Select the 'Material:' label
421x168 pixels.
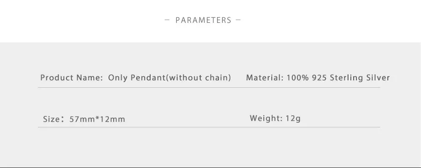[265, 78]
